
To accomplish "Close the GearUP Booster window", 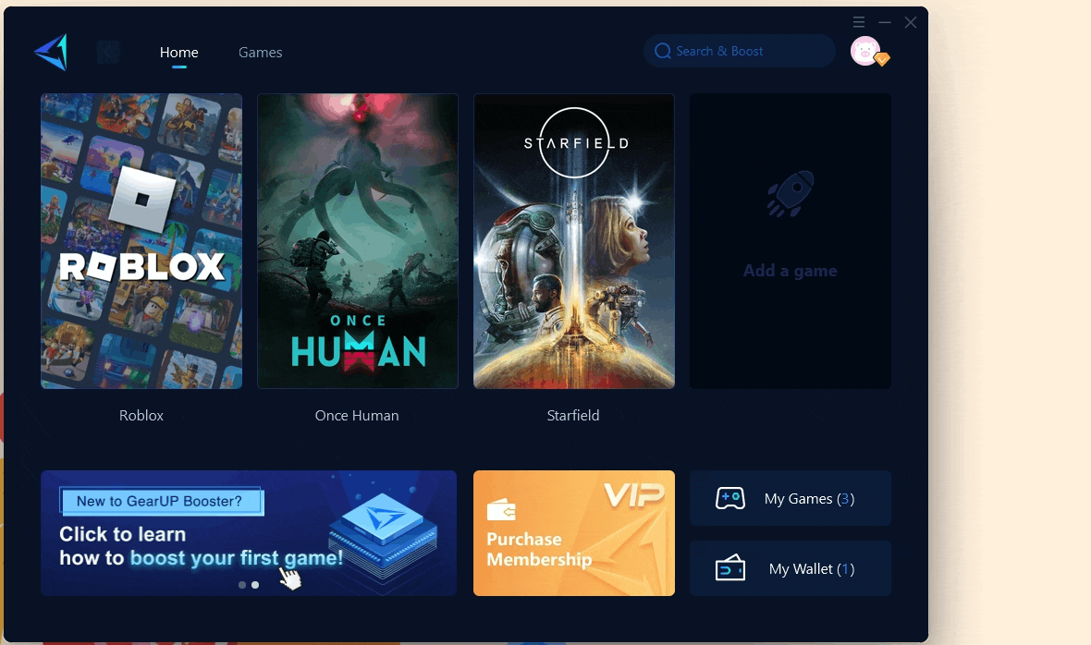I will pyautogui.click(x=910, y=22).
